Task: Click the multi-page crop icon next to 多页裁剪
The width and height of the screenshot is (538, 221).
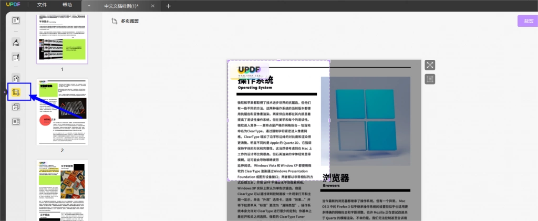Action: pos(114,21)
